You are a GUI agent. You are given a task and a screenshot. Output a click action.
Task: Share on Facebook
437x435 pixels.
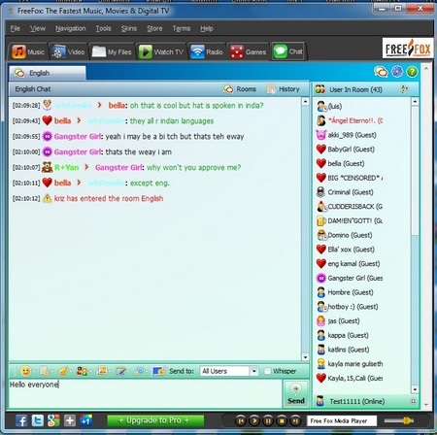21,420
